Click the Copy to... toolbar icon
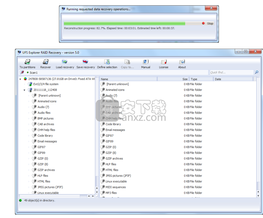263x218 pixels. 127,62
